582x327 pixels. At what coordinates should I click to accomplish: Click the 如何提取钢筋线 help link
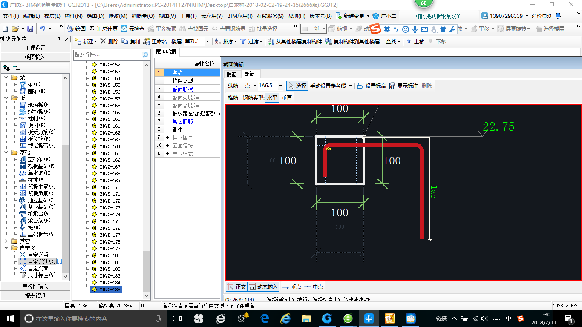tap(438, 16)
